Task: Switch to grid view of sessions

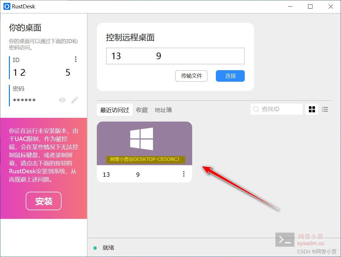Action: 312,109
